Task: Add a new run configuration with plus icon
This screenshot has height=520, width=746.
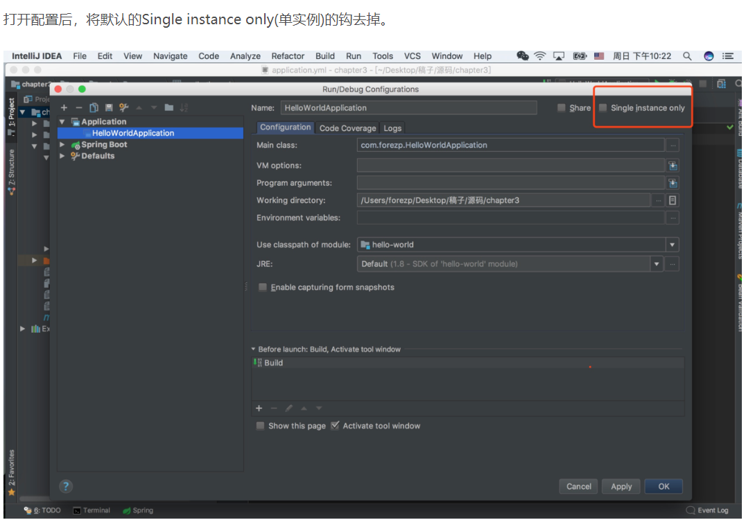Action: [x=64, y=107]
